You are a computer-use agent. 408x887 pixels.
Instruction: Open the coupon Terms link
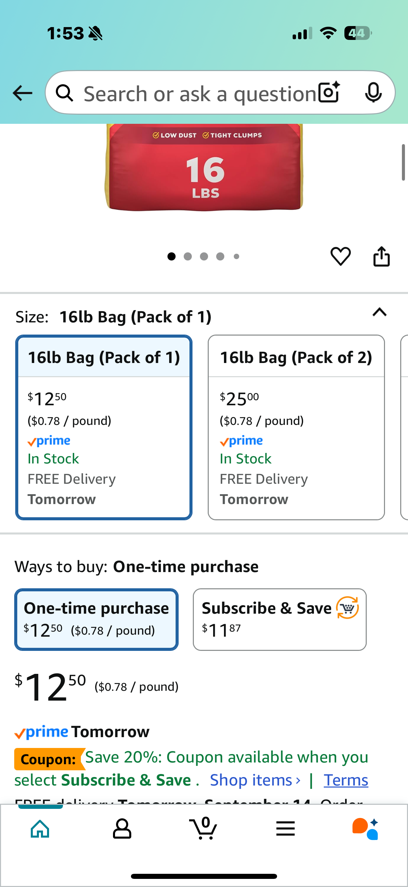tap(346, 780)
